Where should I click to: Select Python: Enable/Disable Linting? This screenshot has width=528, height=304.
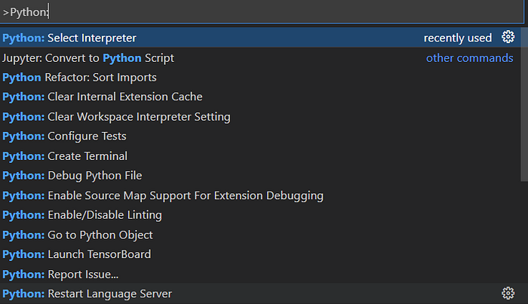coord(82,214)
